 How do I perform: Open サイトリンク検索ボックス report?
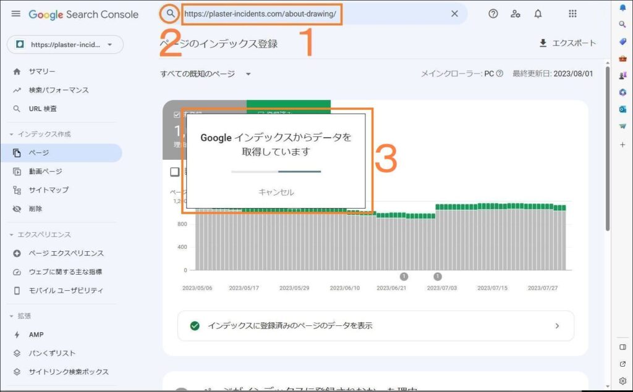pos(69,372)
